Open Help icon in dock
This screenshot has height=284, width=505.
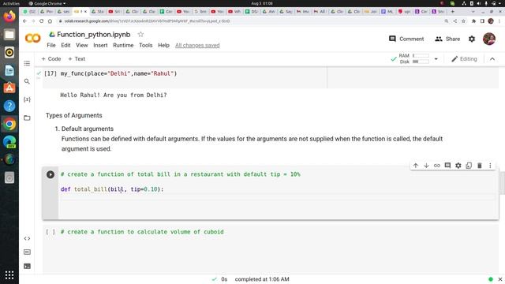coord(9,106)
